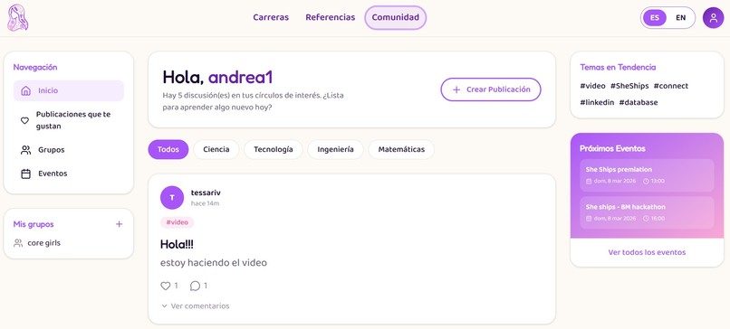Switch language to EN

point(681,18)
